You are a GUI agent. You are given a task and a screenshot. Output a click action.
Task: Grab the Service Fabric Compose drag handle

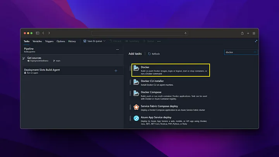[x=130, y=107]
